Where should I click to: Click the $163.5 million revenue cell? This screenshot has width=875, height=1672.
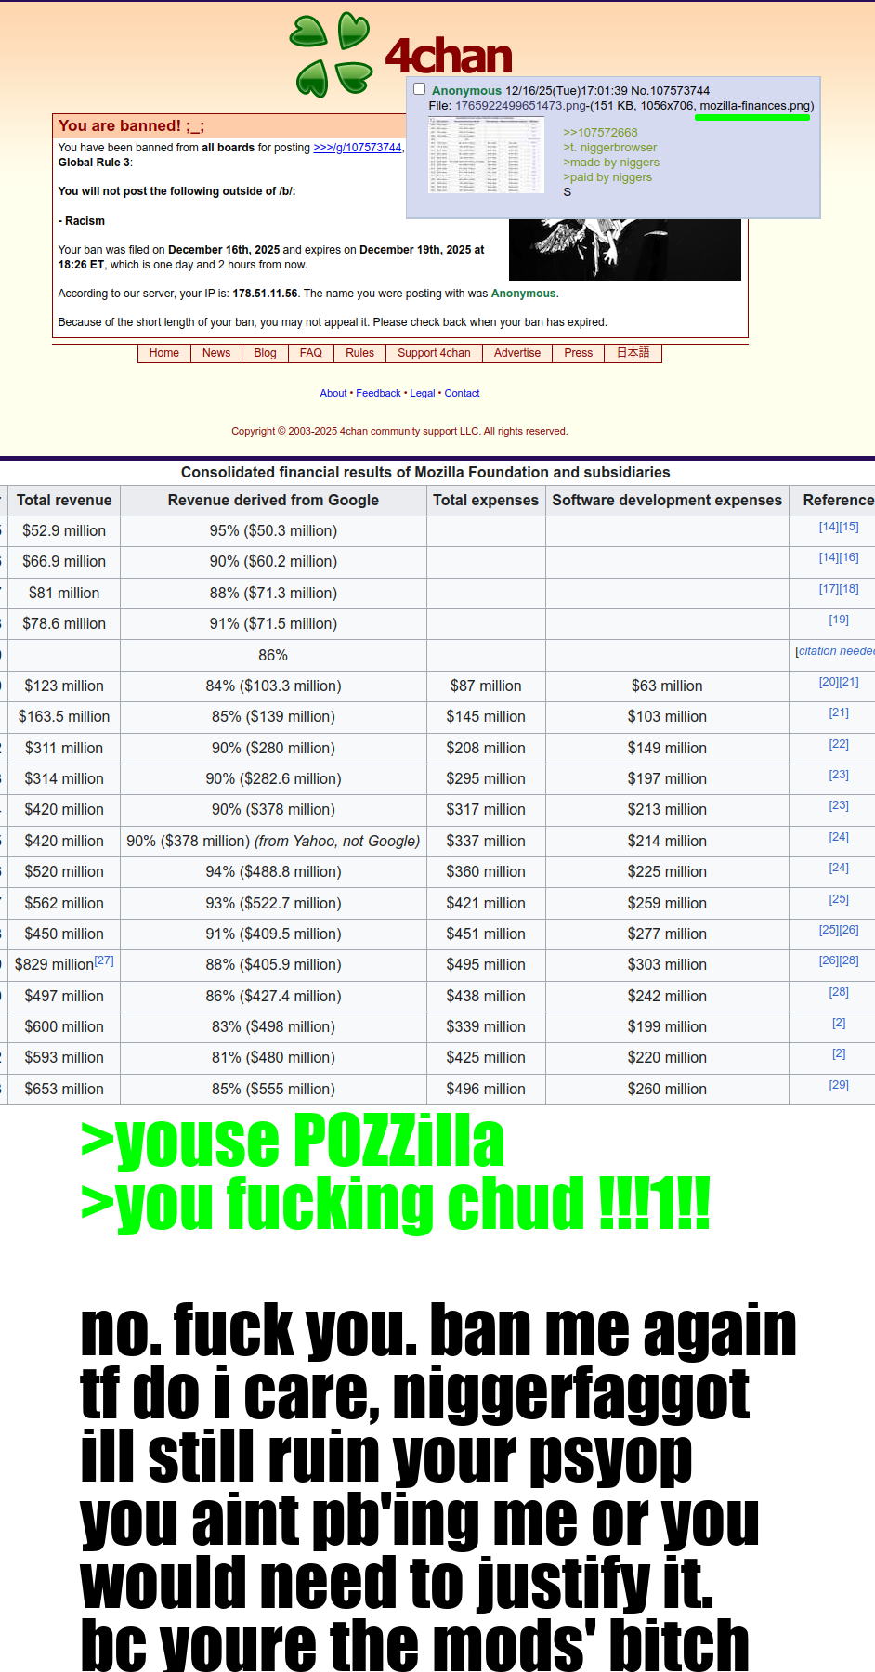(64, 717)
